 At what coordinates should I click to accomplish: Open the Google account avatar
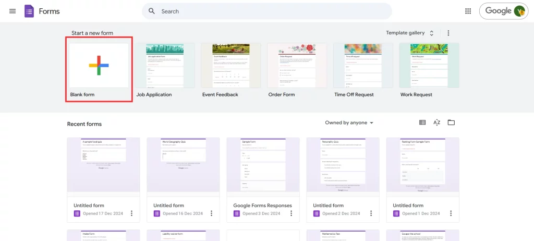click(x=520, y=11)
